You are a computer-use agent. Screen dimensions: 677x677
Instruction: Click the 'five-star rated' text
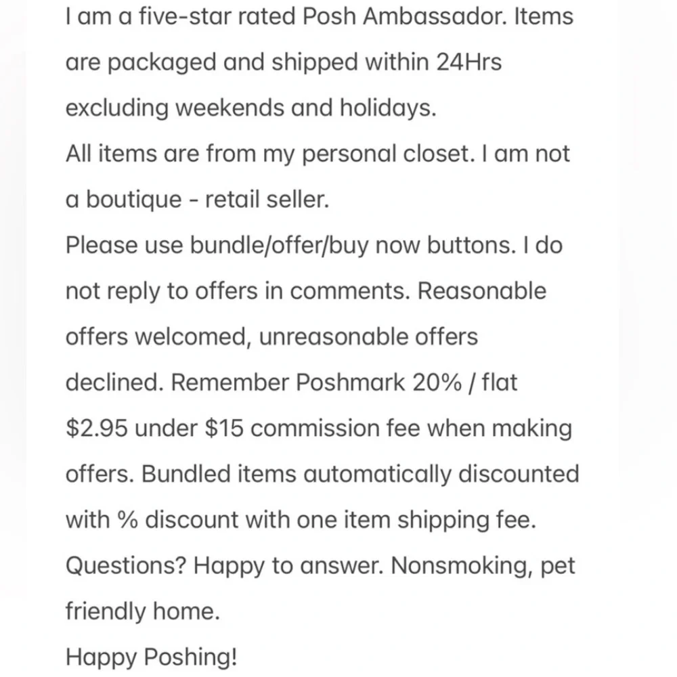217,16
